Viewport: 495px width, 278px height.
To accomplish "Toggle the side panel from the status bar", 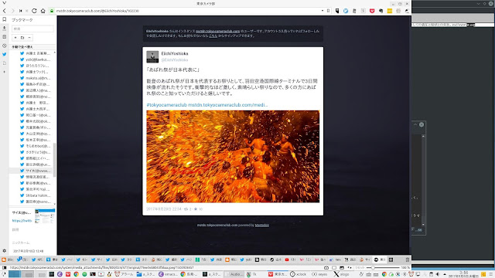I will [4, 268].
